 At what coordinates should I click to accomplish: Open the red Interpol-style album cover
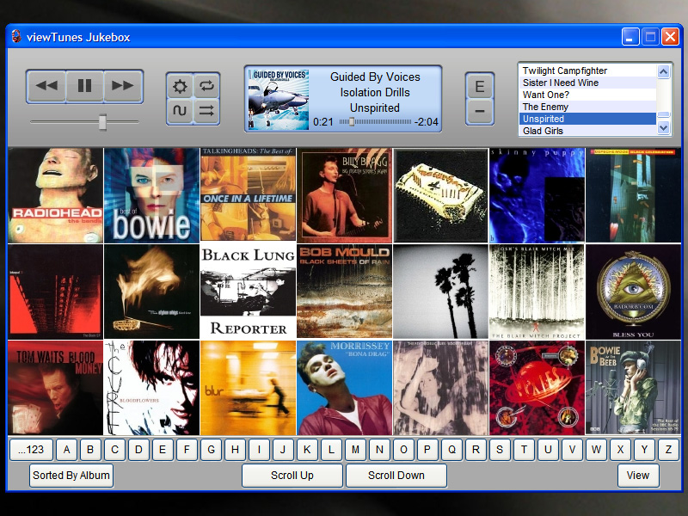click(x=55, y=292)
